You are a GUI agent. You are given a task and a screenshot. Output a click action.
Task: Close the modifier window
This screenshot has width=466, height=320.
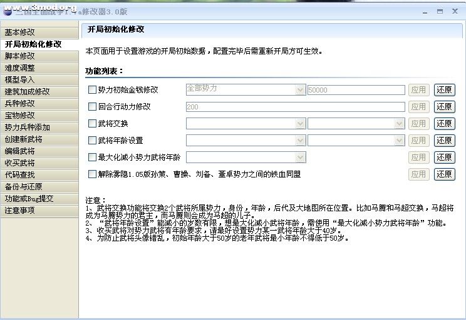(455, 11)
